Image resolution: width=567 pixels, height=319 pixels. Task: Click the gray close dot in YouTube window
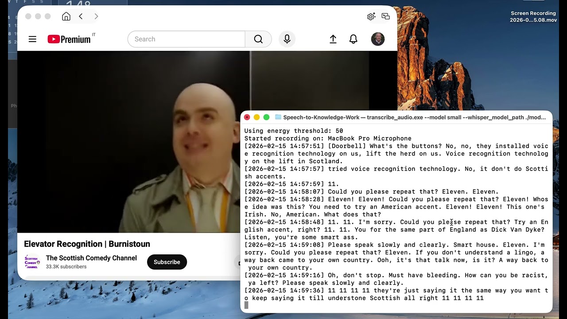(28, 16)
